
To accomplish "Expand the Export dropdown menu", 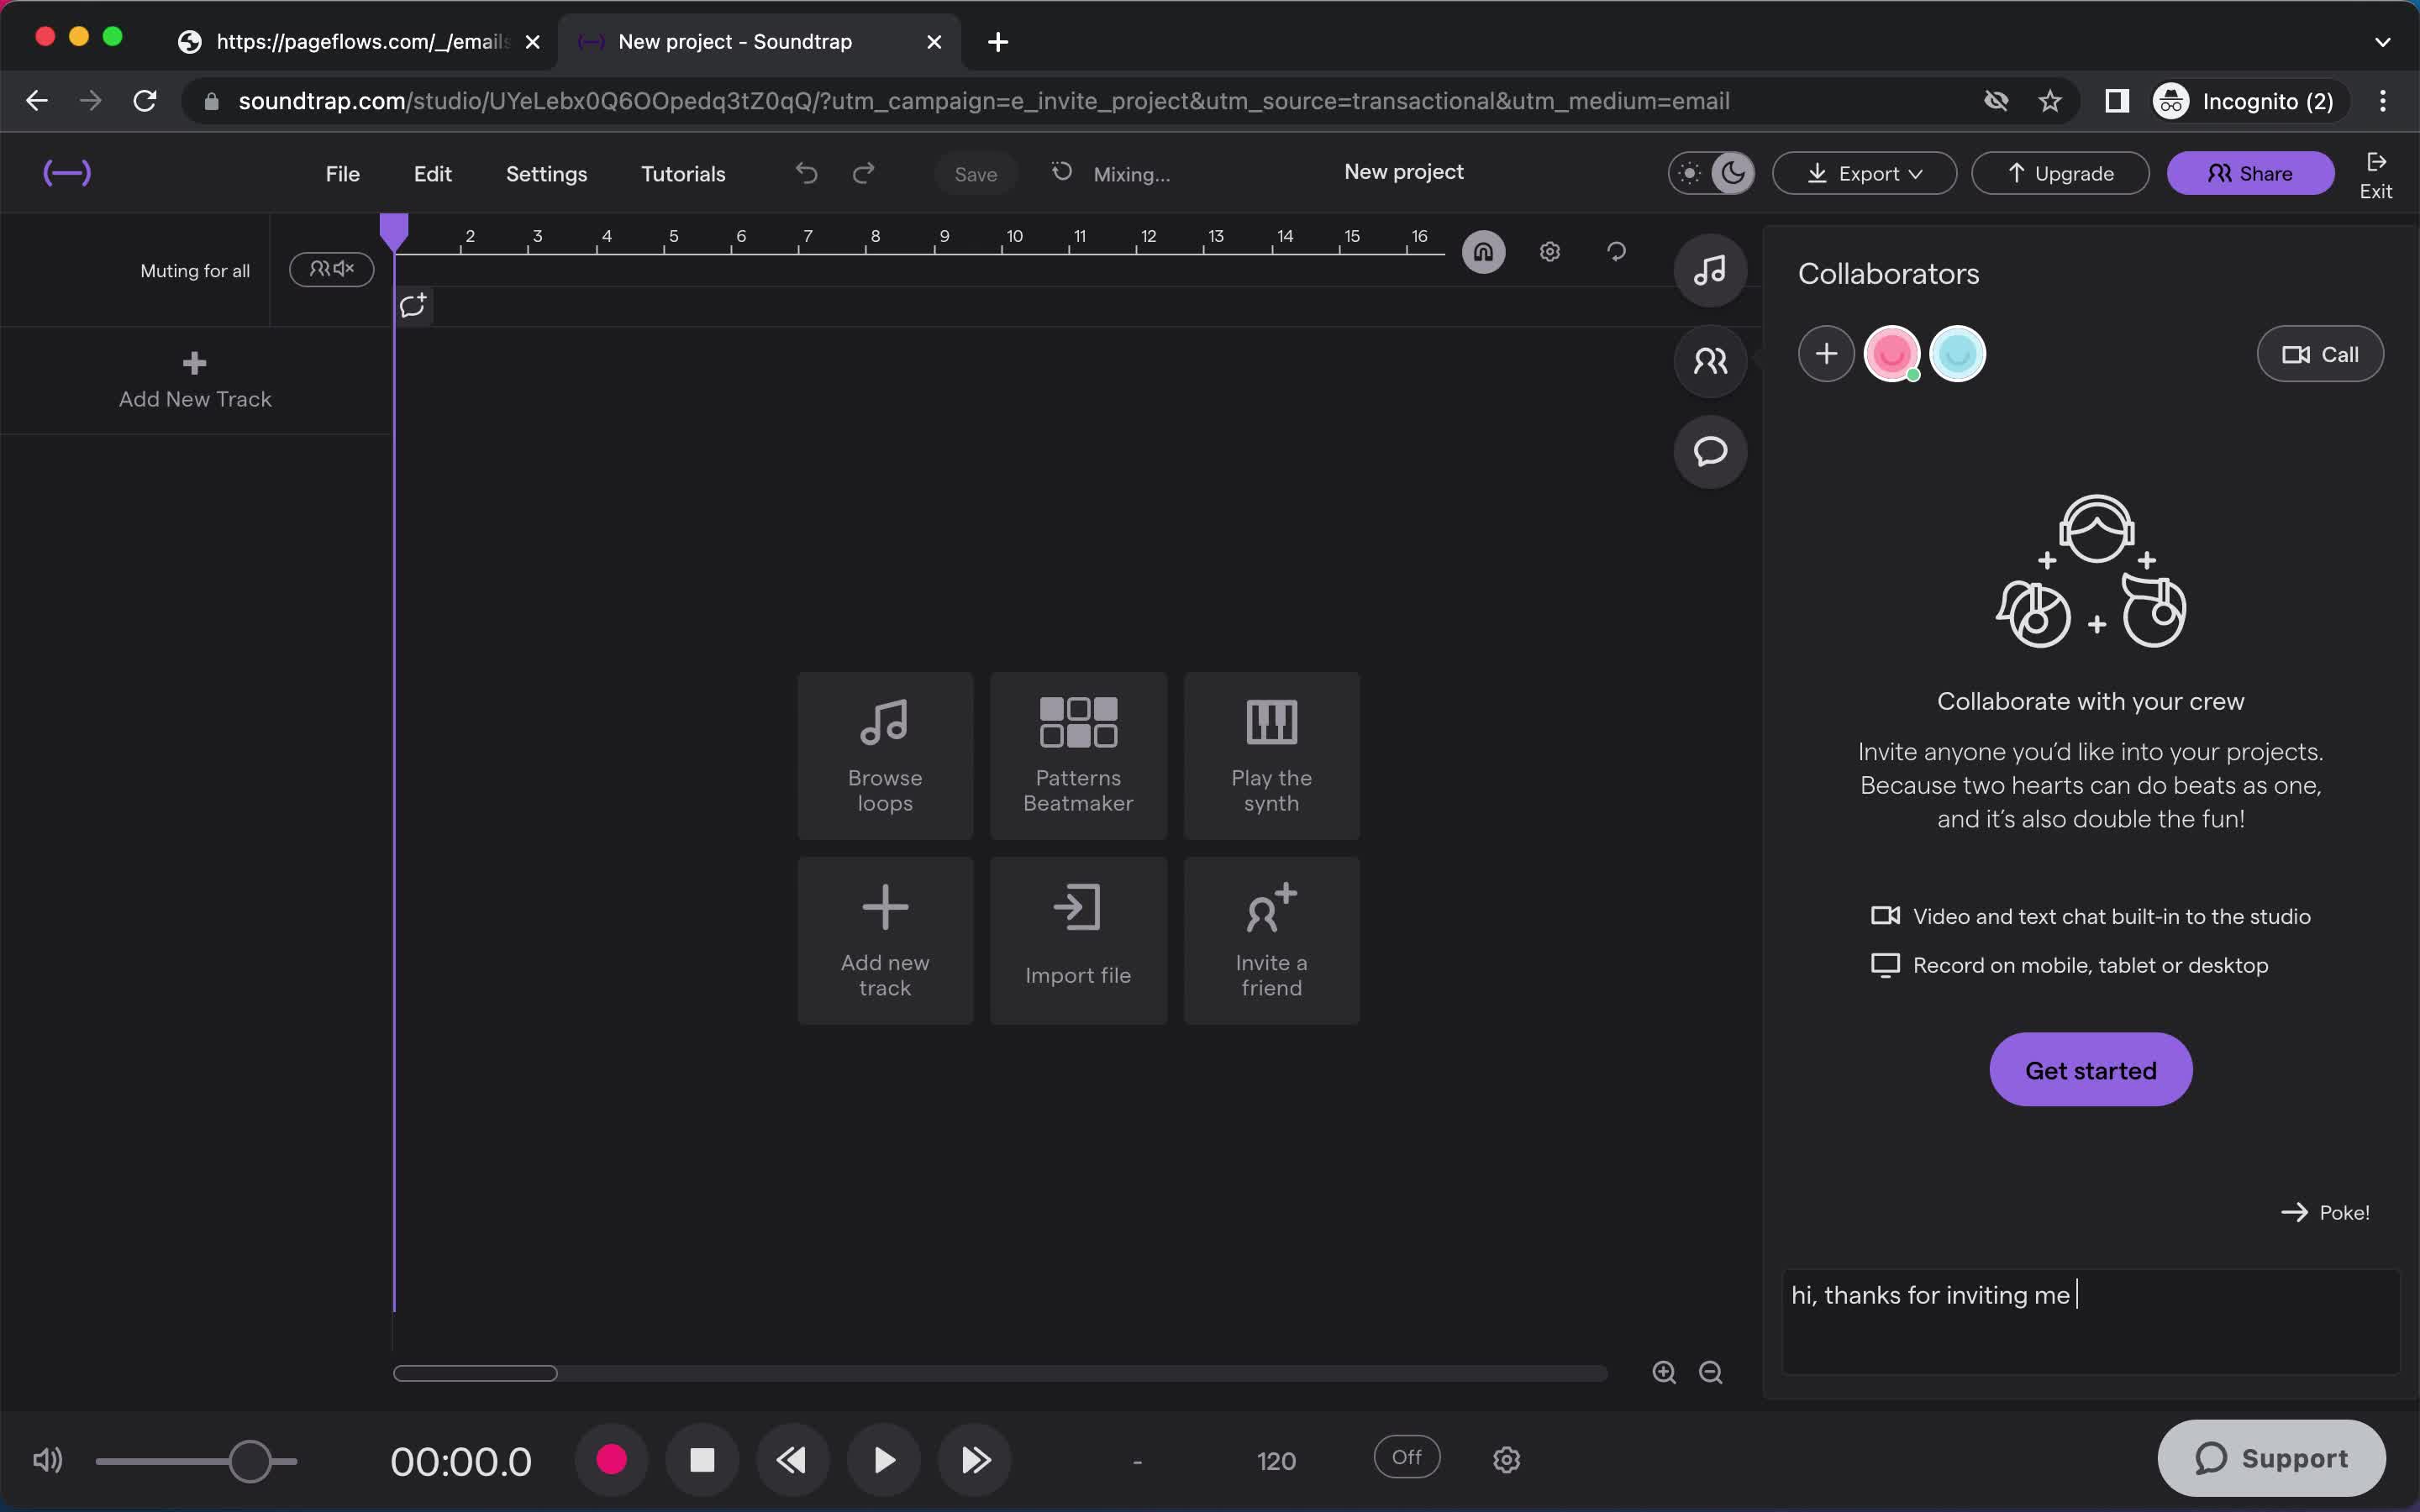I will [x=1865, y=172].
